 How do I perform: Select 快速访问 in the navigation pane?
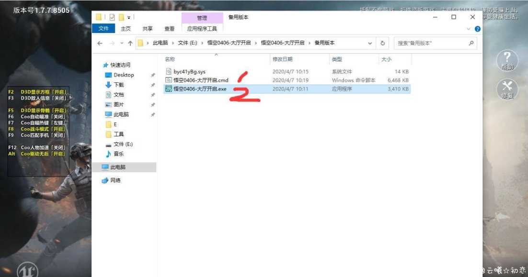click(x=120, y=65)
